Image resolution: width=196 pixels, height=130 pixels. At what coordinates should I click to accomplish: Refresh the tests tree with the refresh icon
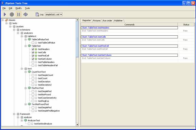(x=26, y=15)
